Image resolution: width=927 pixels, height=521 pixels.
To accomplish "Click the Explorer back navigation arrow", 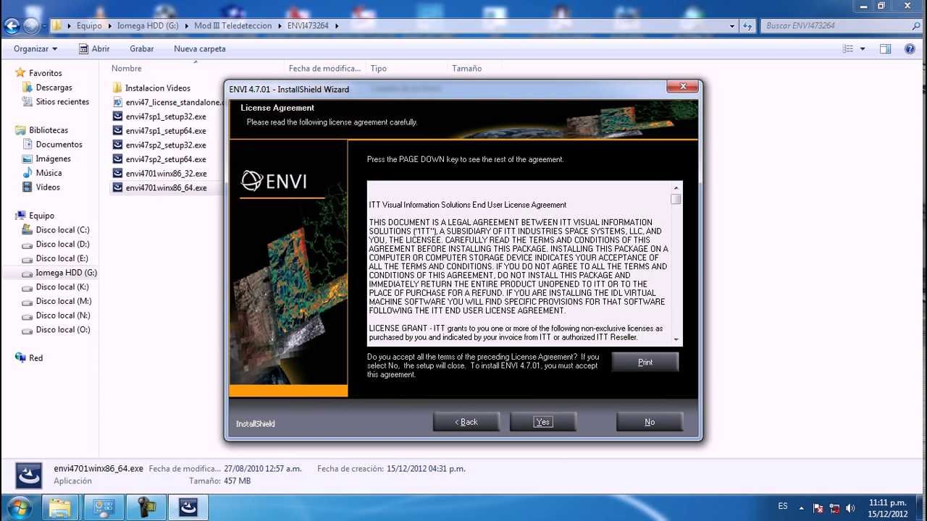I will tap(12, 26).
